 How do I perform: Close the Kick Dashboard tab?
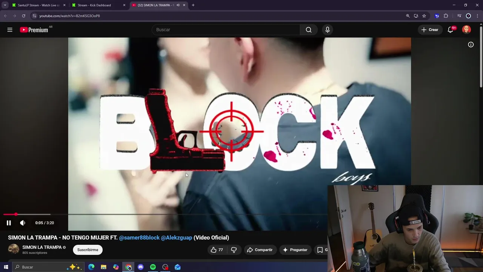click(x=124, y=5)
